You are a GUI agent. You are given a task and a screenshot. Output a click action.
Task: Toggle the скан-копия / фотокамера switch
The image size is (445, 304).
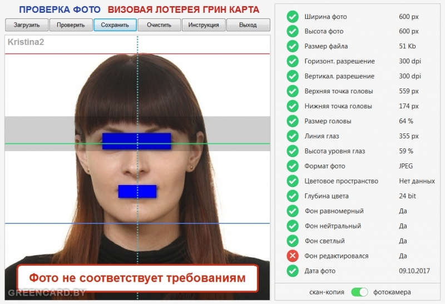coord(360,292)
